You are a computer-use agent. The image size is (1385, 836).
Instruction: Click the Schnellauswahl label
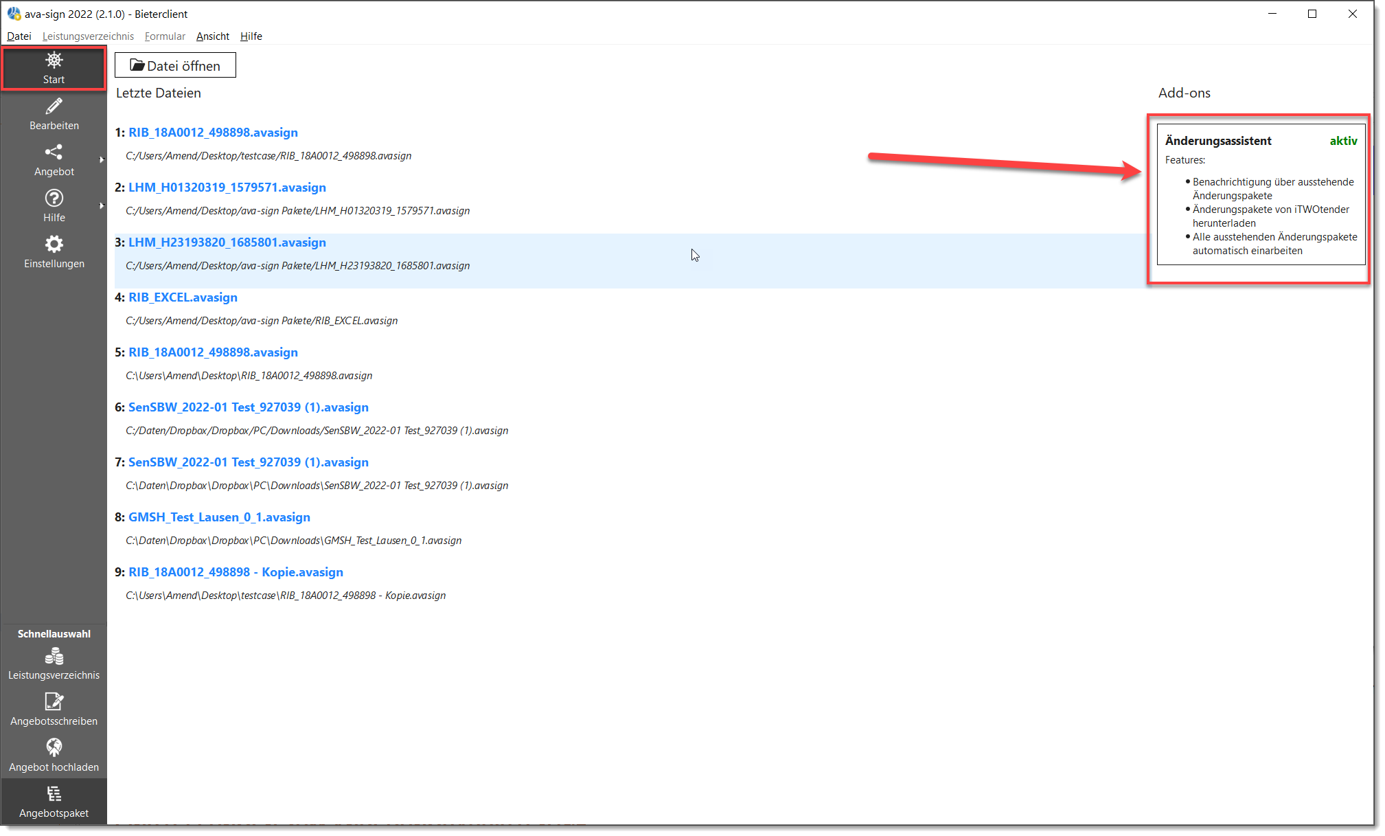tap(54, 634)
